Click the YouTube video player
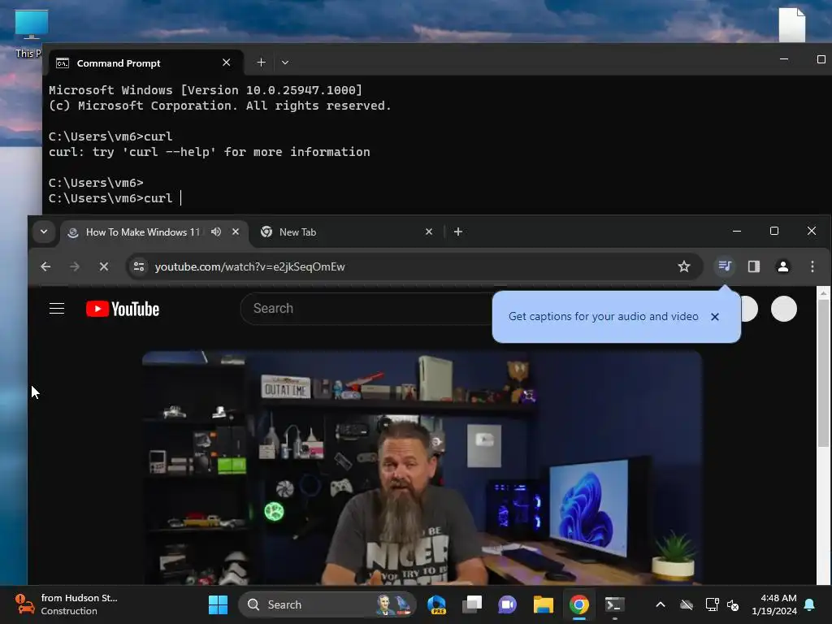 [422, 467]
